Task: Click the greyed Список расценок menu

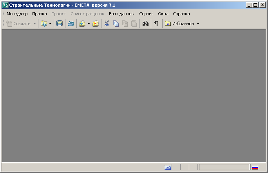Action: point(87,14)
